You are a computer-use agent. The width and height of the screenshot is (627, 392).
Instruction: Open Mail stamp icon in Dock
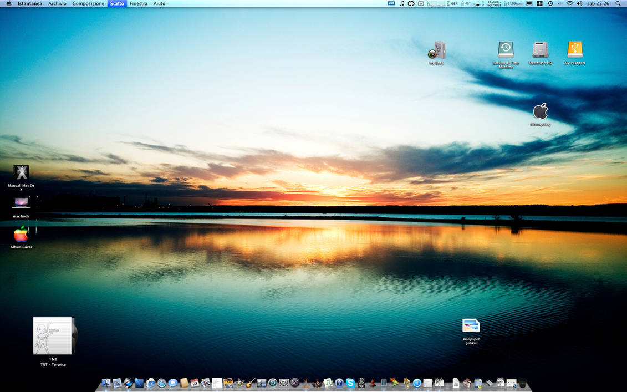pyautogui.click(x=117, y=383)
